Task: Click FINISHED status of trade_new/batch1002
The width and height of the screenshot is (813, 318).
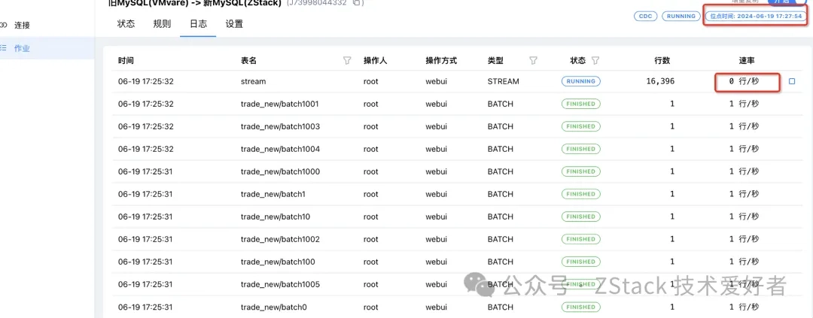Action: [580, 239]
